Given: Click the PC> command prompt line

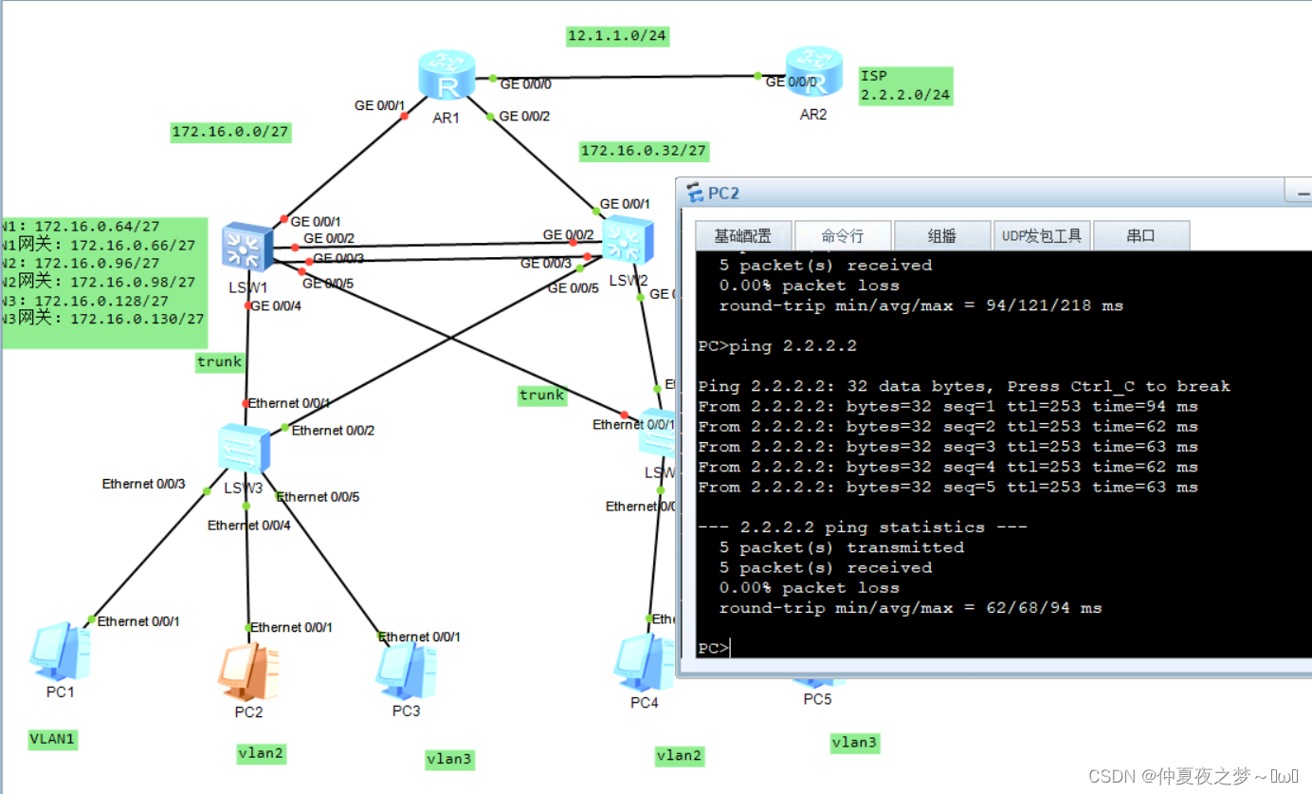Looking at the screenshot, I should [714, 648].
